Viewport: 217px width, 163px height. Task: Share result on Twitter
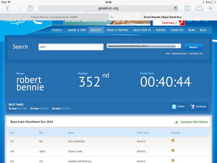[178, 106]
